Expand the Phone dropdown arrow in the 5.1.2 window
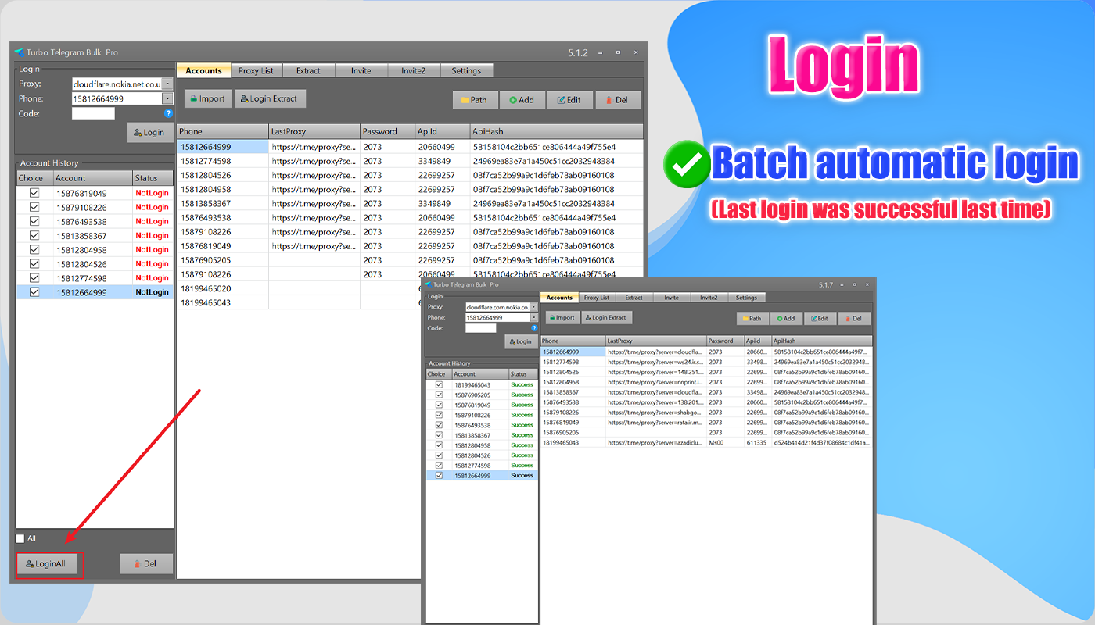1095x625 pixels. pyautogui.click(x=167, y=98)
